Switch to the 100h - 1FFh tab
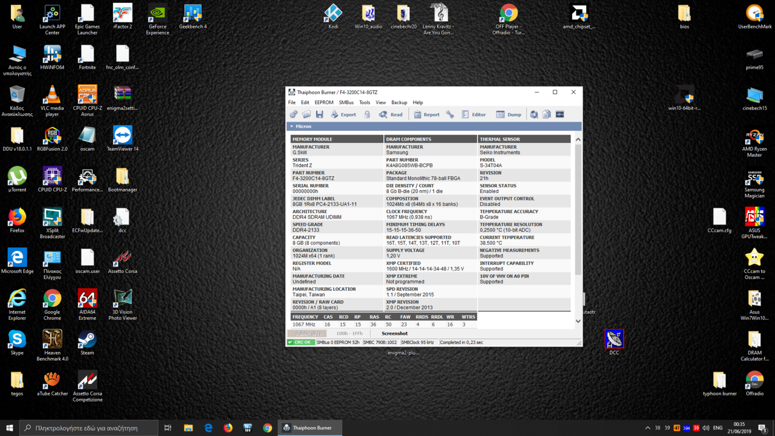 coord(349,334)
